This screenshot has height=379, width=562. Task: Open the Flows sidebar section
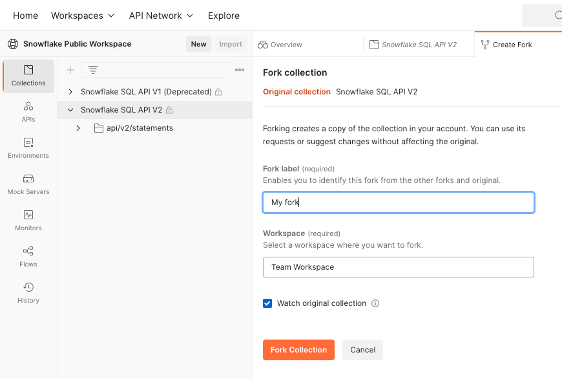click(28, 257)
